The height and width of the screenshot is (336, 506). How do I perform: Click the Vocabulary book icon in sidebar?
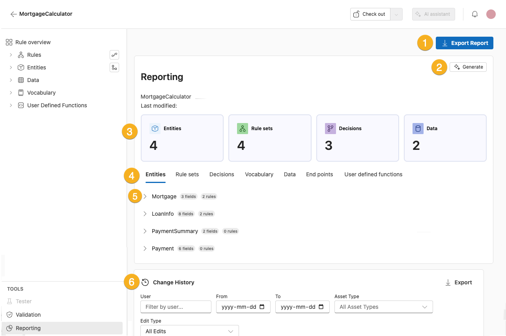(x=21, y=93)
